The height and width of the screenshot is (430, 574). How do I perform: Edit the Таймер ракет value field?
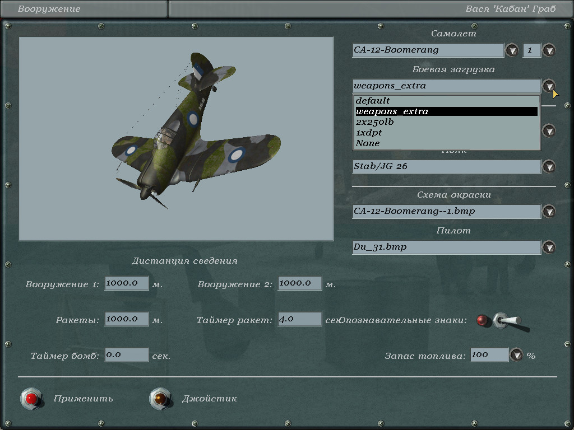click(x=300, y=319)
